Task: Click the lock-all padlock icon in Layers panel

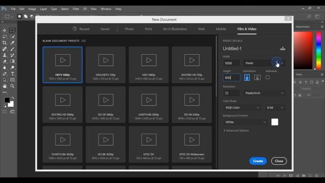Action: tap(300, 95)
